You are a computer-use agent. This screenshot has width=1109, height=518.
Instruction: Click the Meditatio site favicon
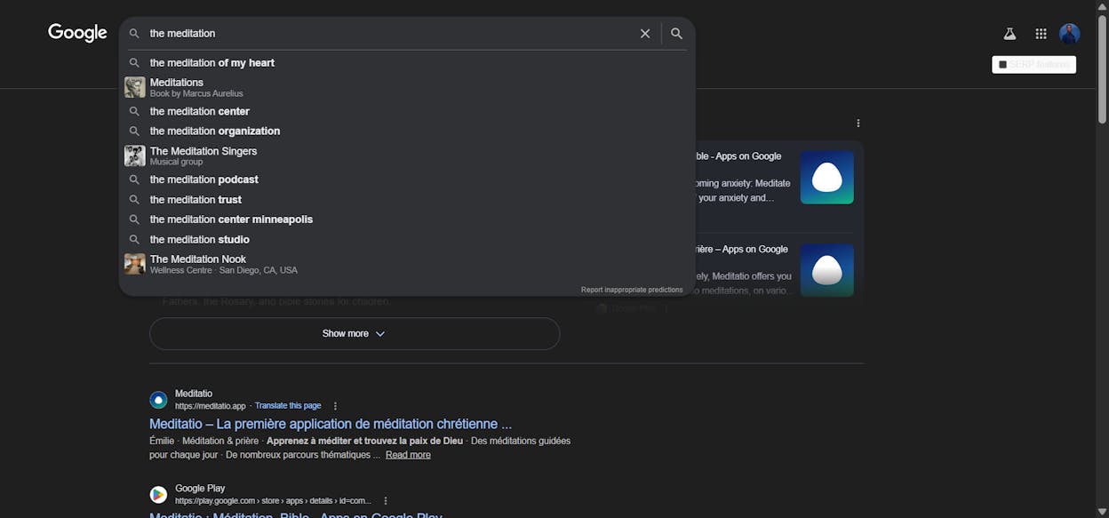[158, 400]
